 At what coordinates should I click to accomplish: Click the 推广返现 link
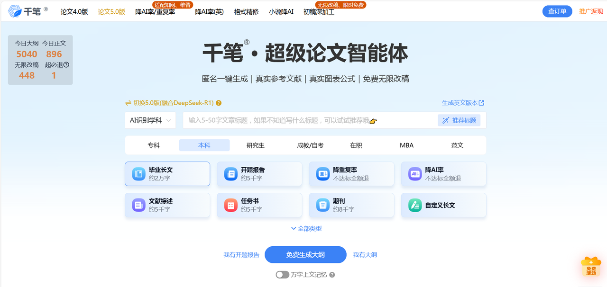pos(591,11)
